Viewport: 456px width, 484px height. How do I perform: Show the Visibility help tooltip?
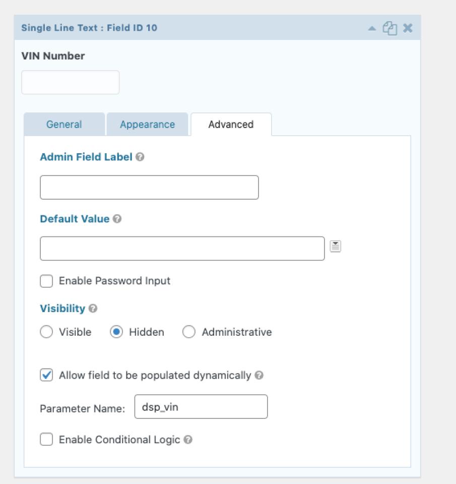pyautogui.click(x=93, y=309)
